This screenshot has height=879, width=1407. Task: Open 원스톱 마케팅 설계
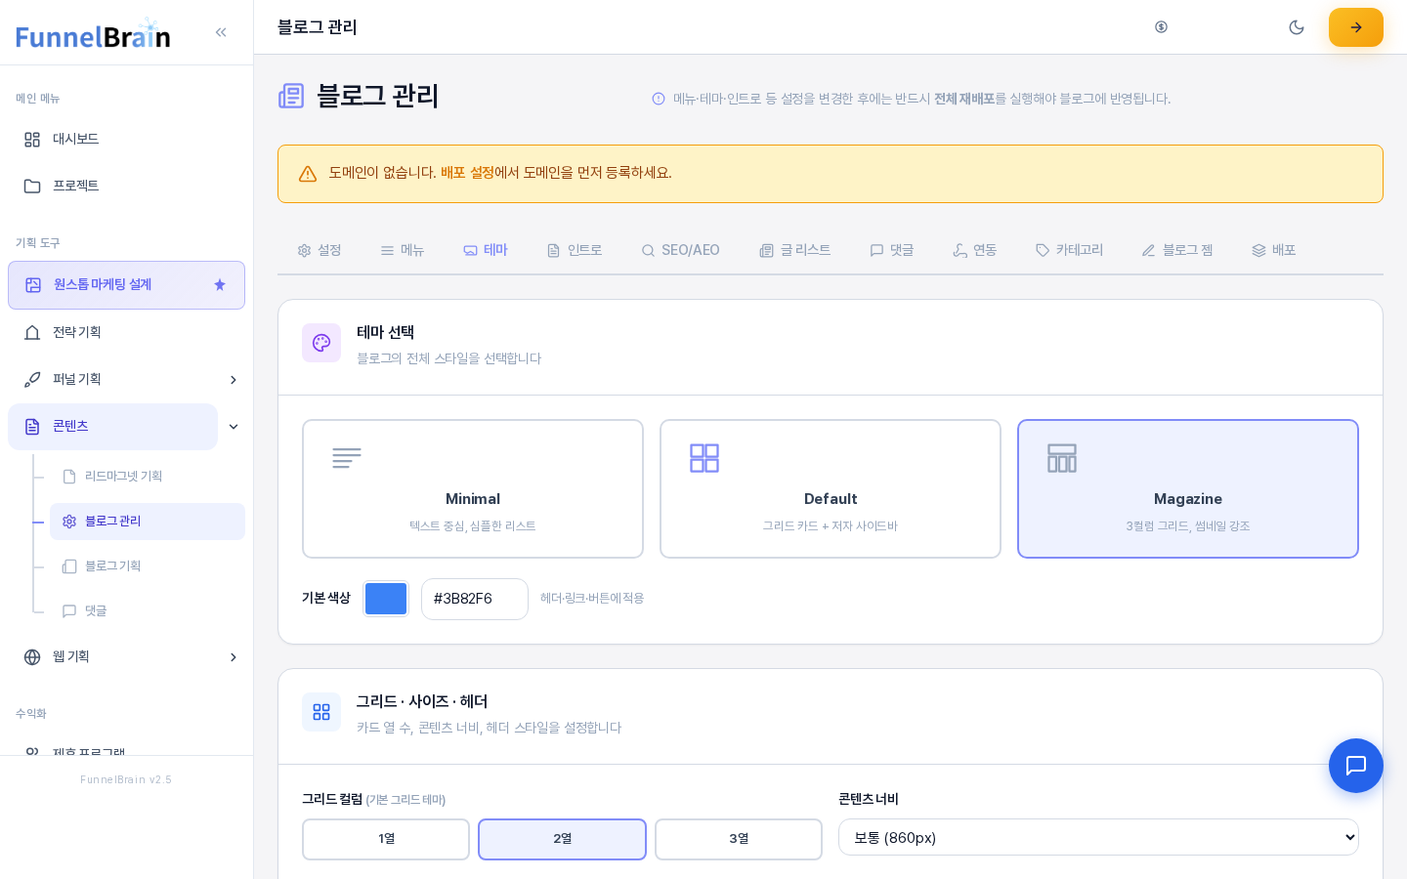pyautogui.click(x=126, y=285)
